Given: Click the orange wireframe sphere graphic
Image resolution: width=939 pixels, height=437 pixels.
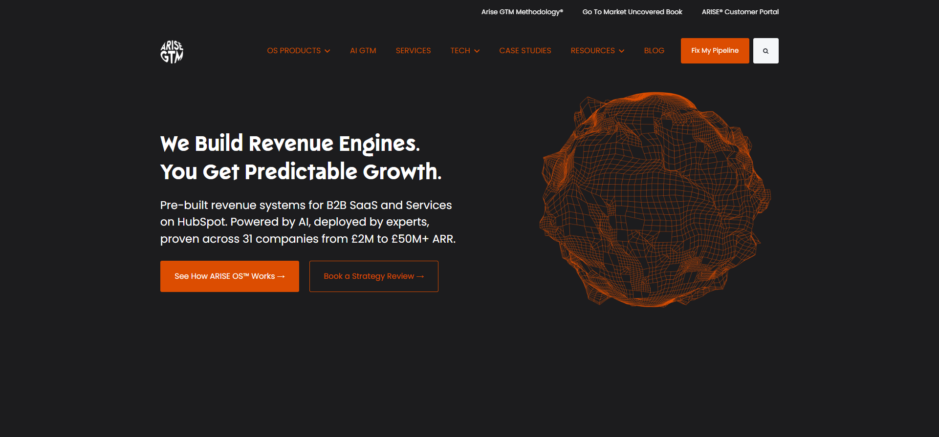Looking at the screenshot, I should click(x=655, y=199).
